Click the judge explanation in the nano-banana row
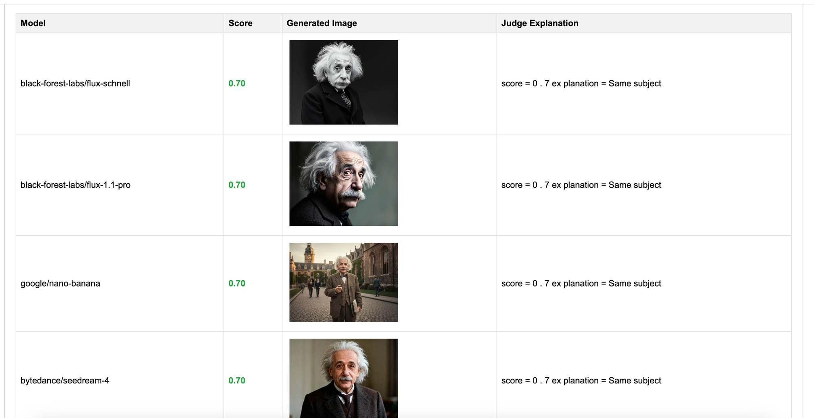Image resolution: width=814 pixels, height=418 pixels. click(x=581, y=283)
